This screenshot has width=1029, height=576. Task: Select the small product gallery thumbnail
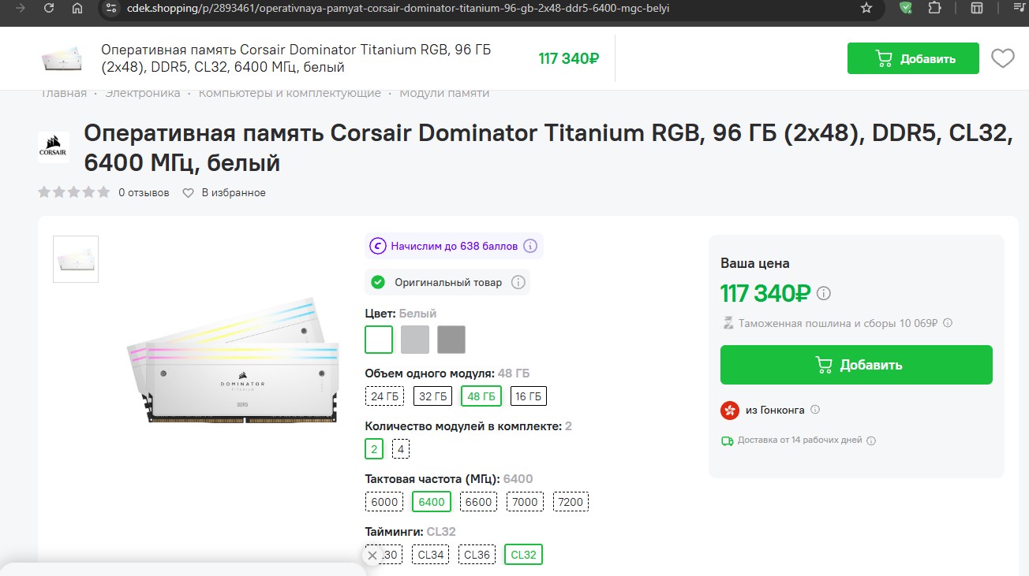76,259
